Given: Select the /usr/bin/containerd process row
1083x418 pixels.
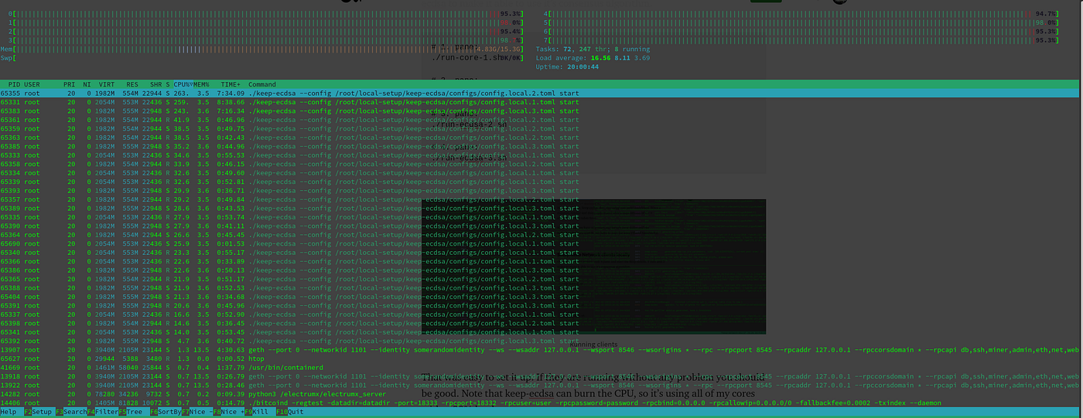Looking at the screenshot, I should [x=541, y=368].
